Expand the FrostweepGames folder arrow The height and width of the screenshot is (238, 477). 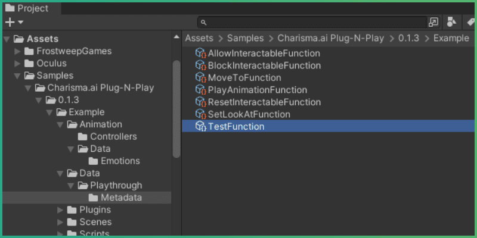[17, 51]
